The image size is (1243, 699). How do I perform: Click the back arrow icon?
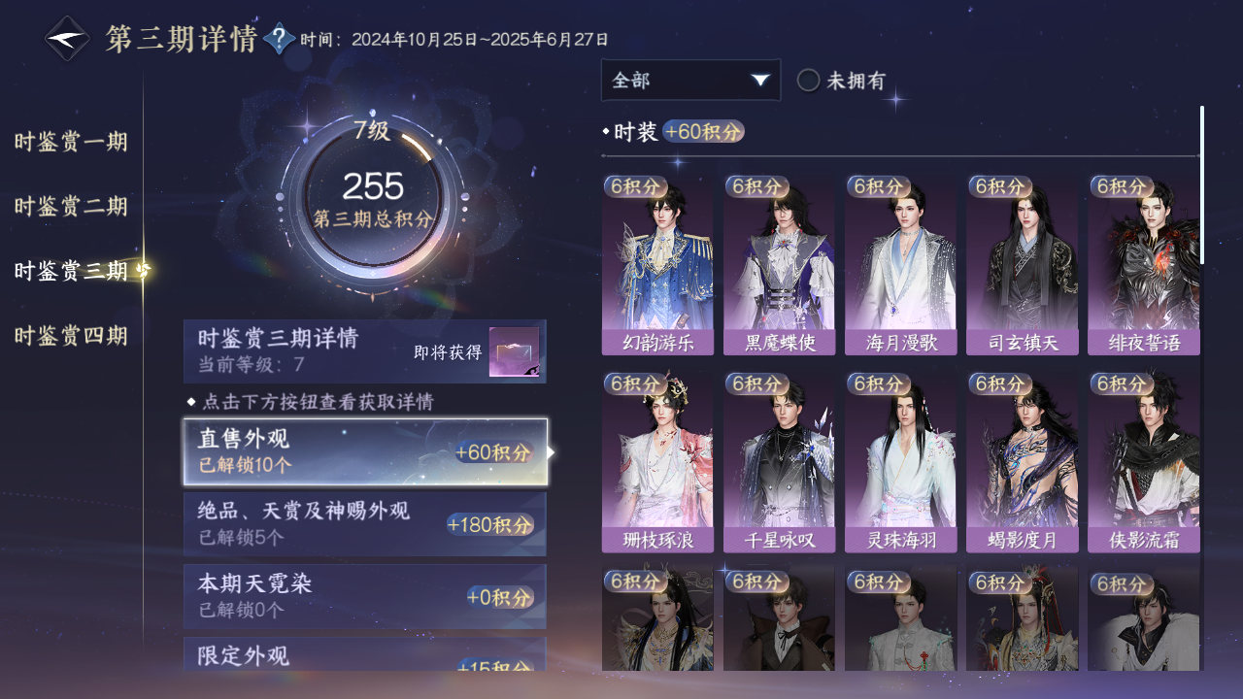click(68, 39)
